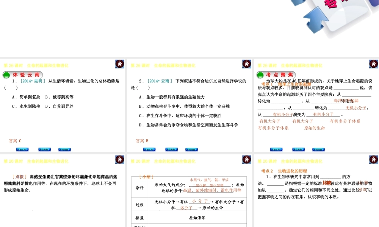Open the question 1 slide thumbnail

63,105
